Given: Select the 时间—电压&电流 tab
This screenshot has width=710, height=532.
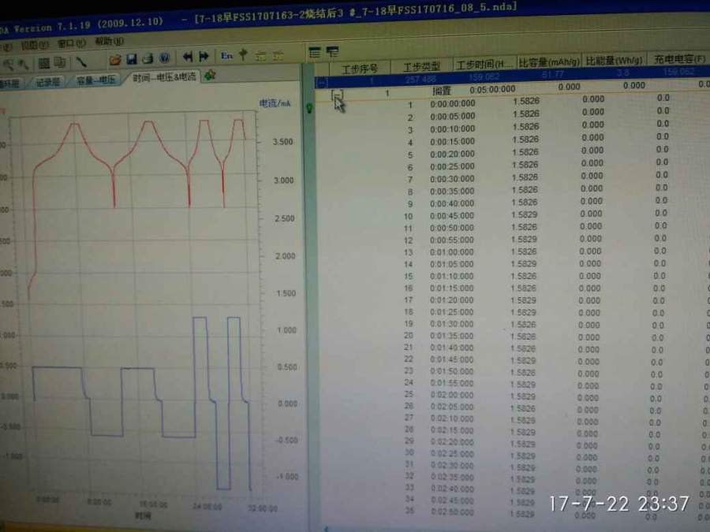Looking at the screenshot, I should [x=165, y=77].
